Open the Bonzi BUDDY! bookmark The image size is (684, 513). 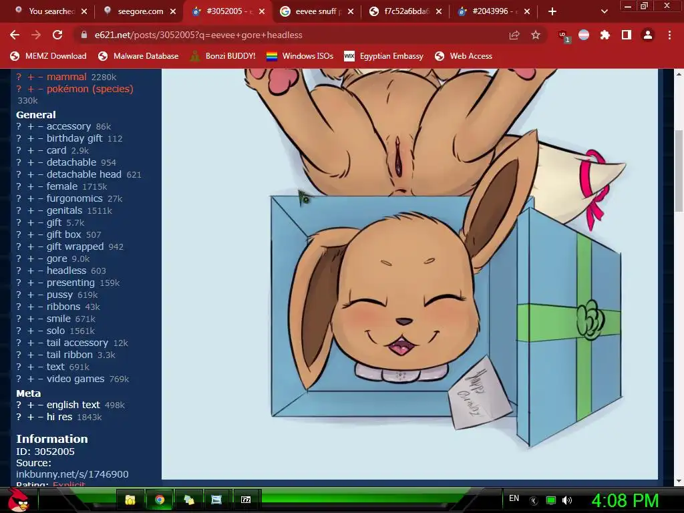click(223, 56)
